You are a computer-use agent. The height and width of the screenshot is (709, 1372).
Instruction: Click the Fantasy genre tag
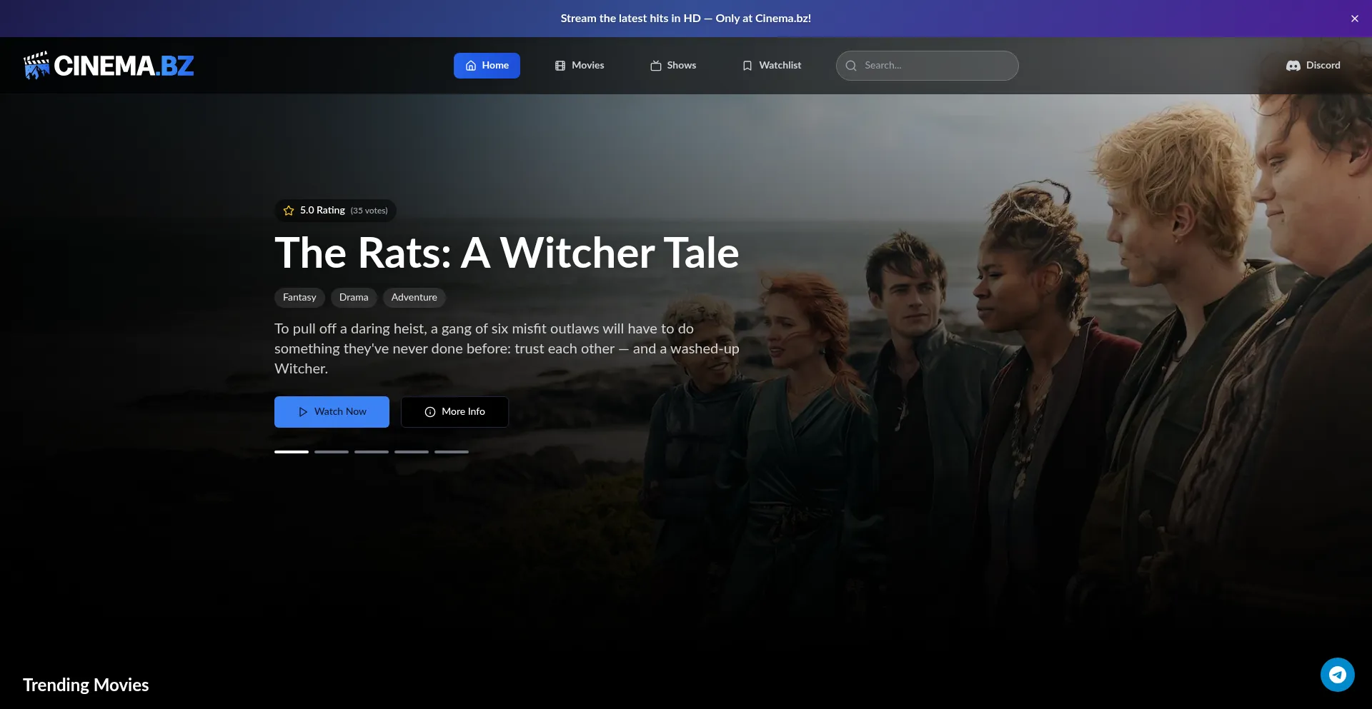point(299,298)
